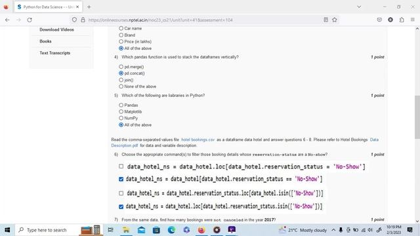Expand the list all tabs chevron
Viewport: 420px width, 236px height.
pyautogui.click(x=359, y=7)
